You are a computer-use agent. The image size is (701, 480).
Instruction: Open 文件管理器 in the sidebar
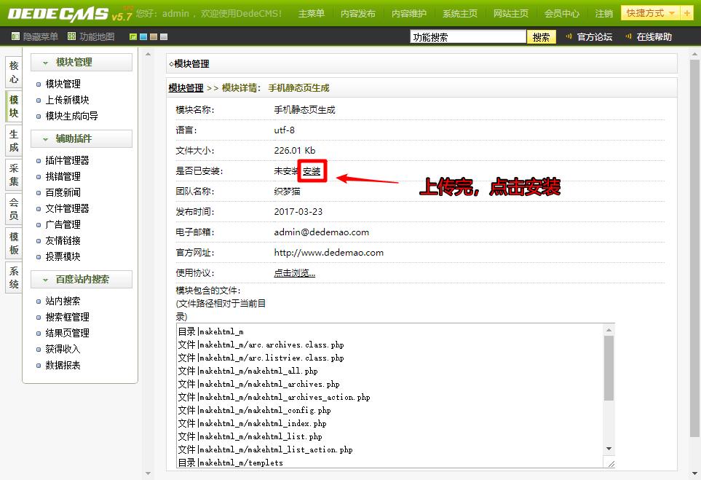[x=67, y=208]
